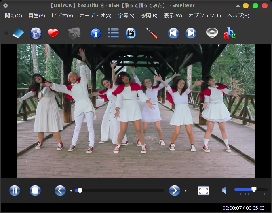Image resolution: width=272 pixels, height=213 pixels.
Task: Click the volume slider track
Action: pyautogui.click(x=251, y=190)
